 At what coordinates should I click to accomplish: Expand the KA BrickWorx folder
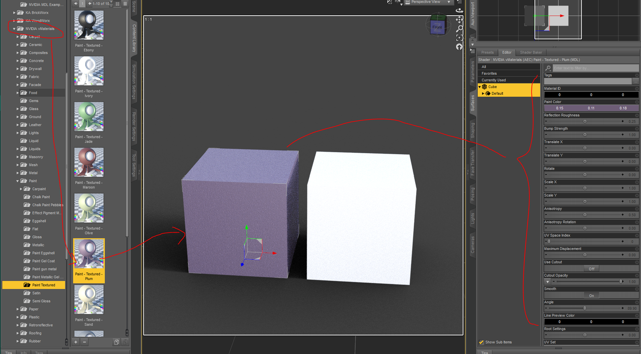click(15, 13)
